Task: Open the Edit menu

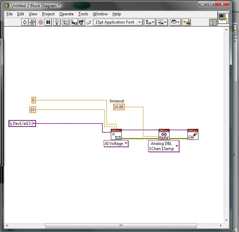Action: coord(21,14)
